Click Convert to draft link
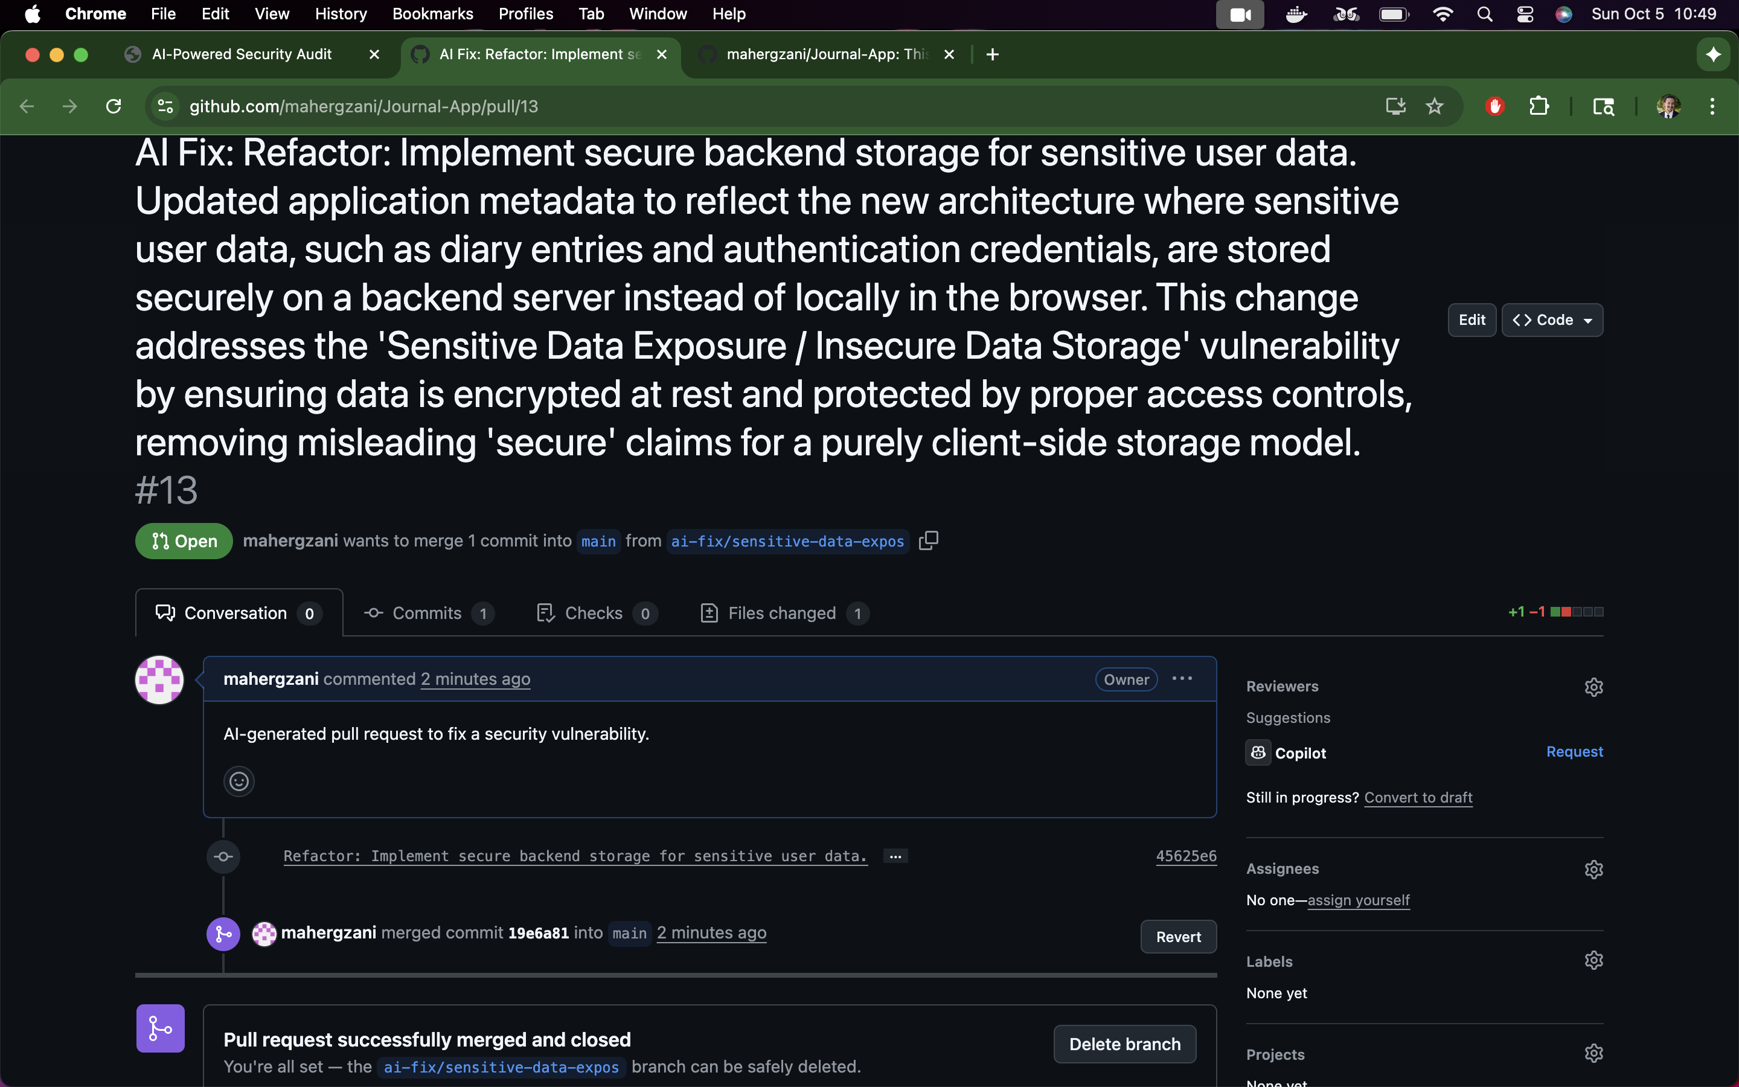 pyautogui.click(x=1418, y=797)
